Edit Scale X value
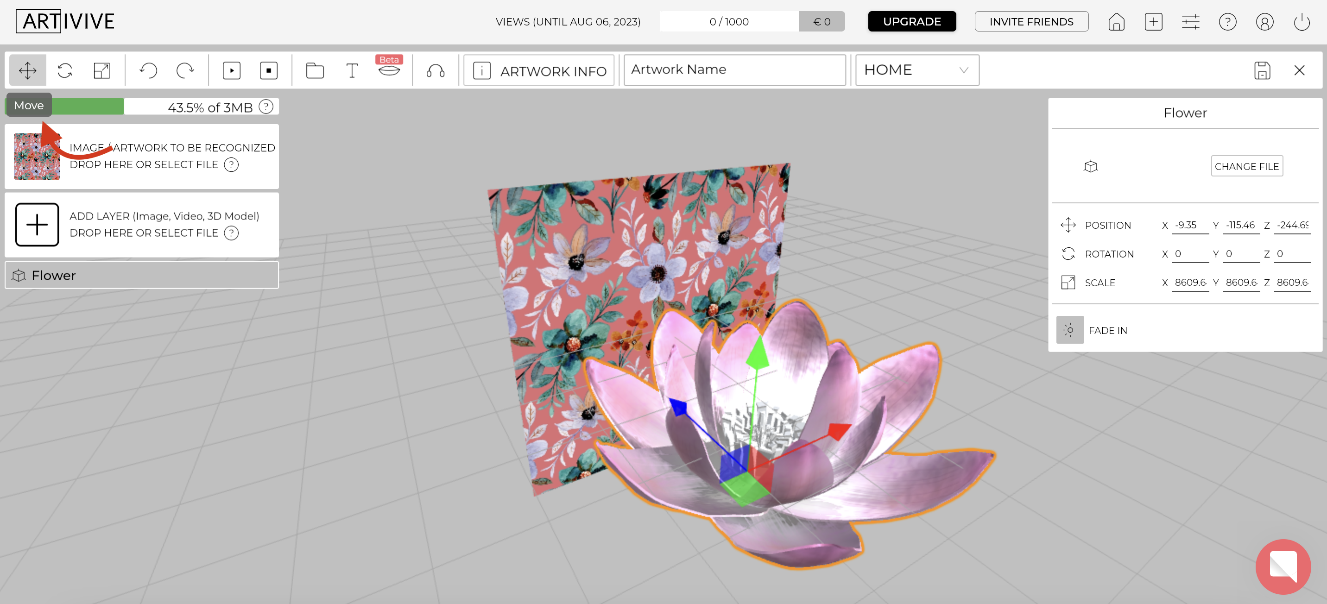 (1190, 283)
